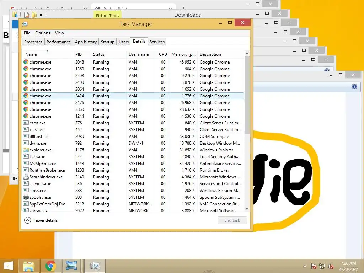Sort by the CPU column header
This screenshot has height=273, width=364.
(x=162, y=54)
